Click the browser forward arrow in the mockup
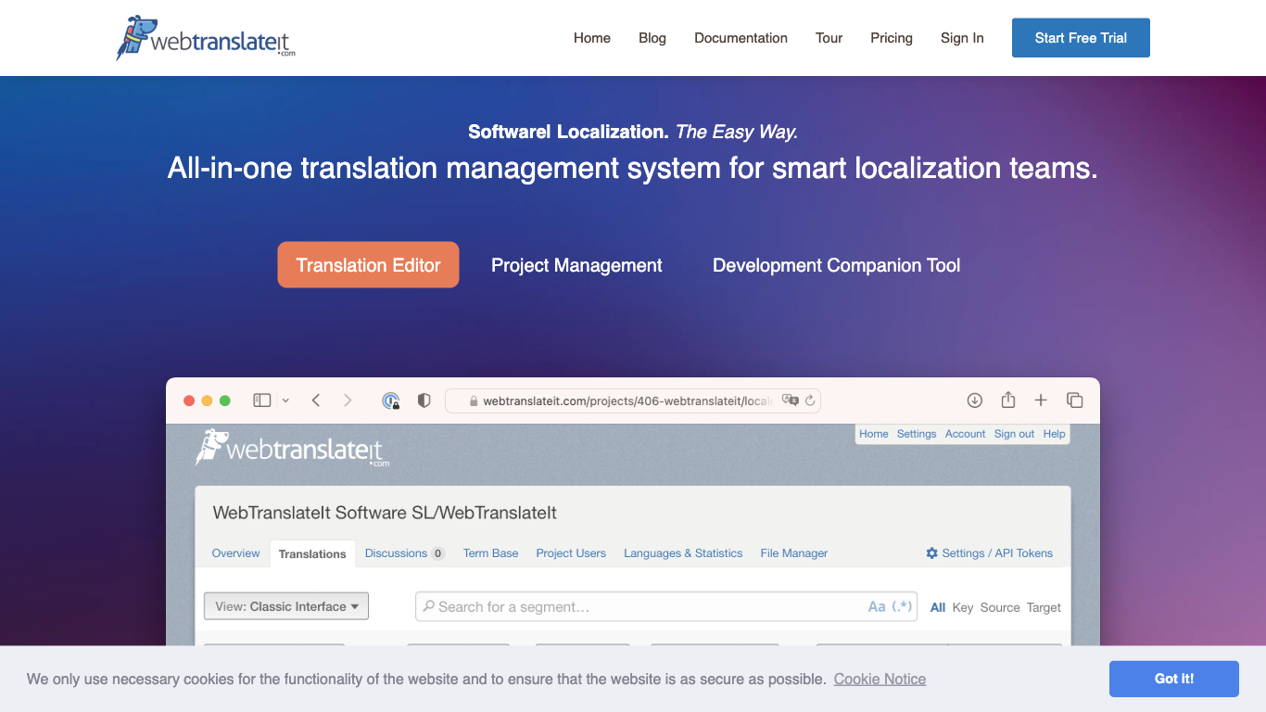 pyautogui.click(x=348, y=400)
